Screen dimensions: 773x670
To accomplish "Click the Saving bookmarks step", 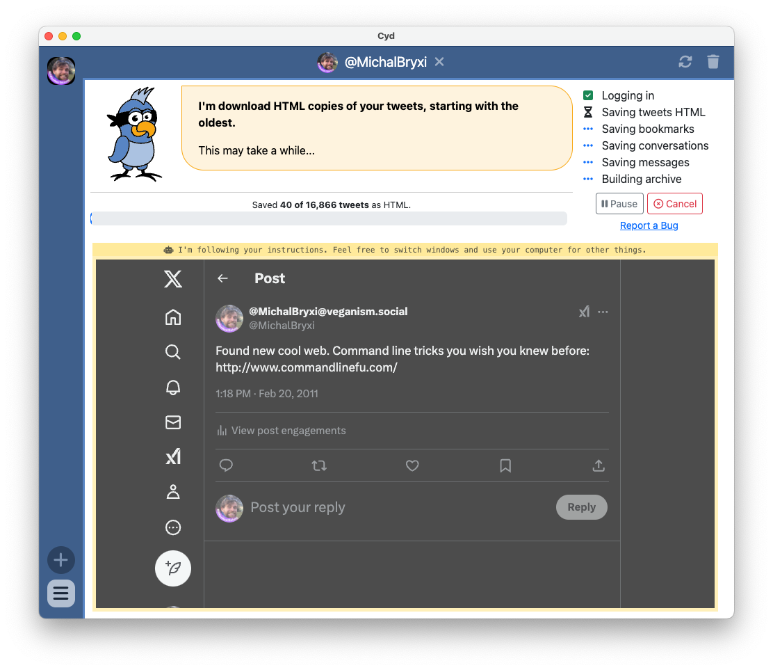I will 647,129.
